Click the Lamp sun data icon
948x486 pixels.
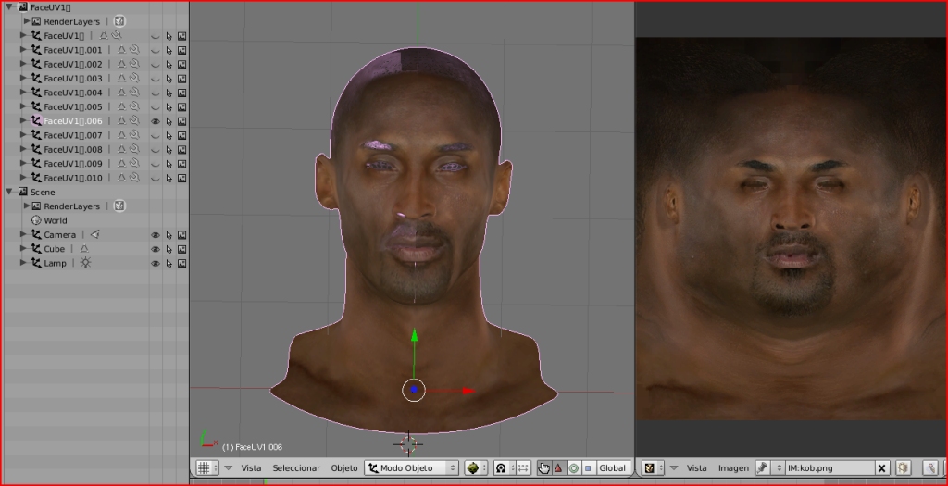85,263
